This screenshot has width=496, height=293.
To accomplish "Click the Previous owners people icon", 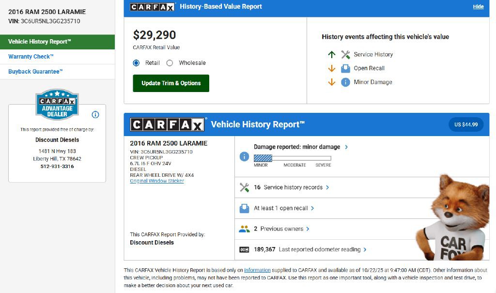I will (244, 229).
